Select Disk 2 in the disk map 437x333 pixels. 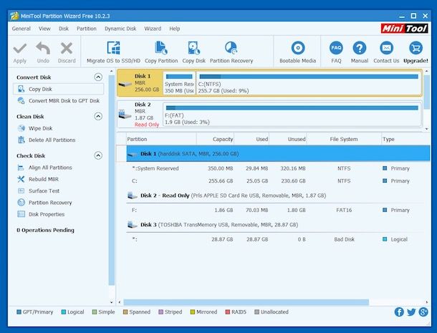point(140,115)
